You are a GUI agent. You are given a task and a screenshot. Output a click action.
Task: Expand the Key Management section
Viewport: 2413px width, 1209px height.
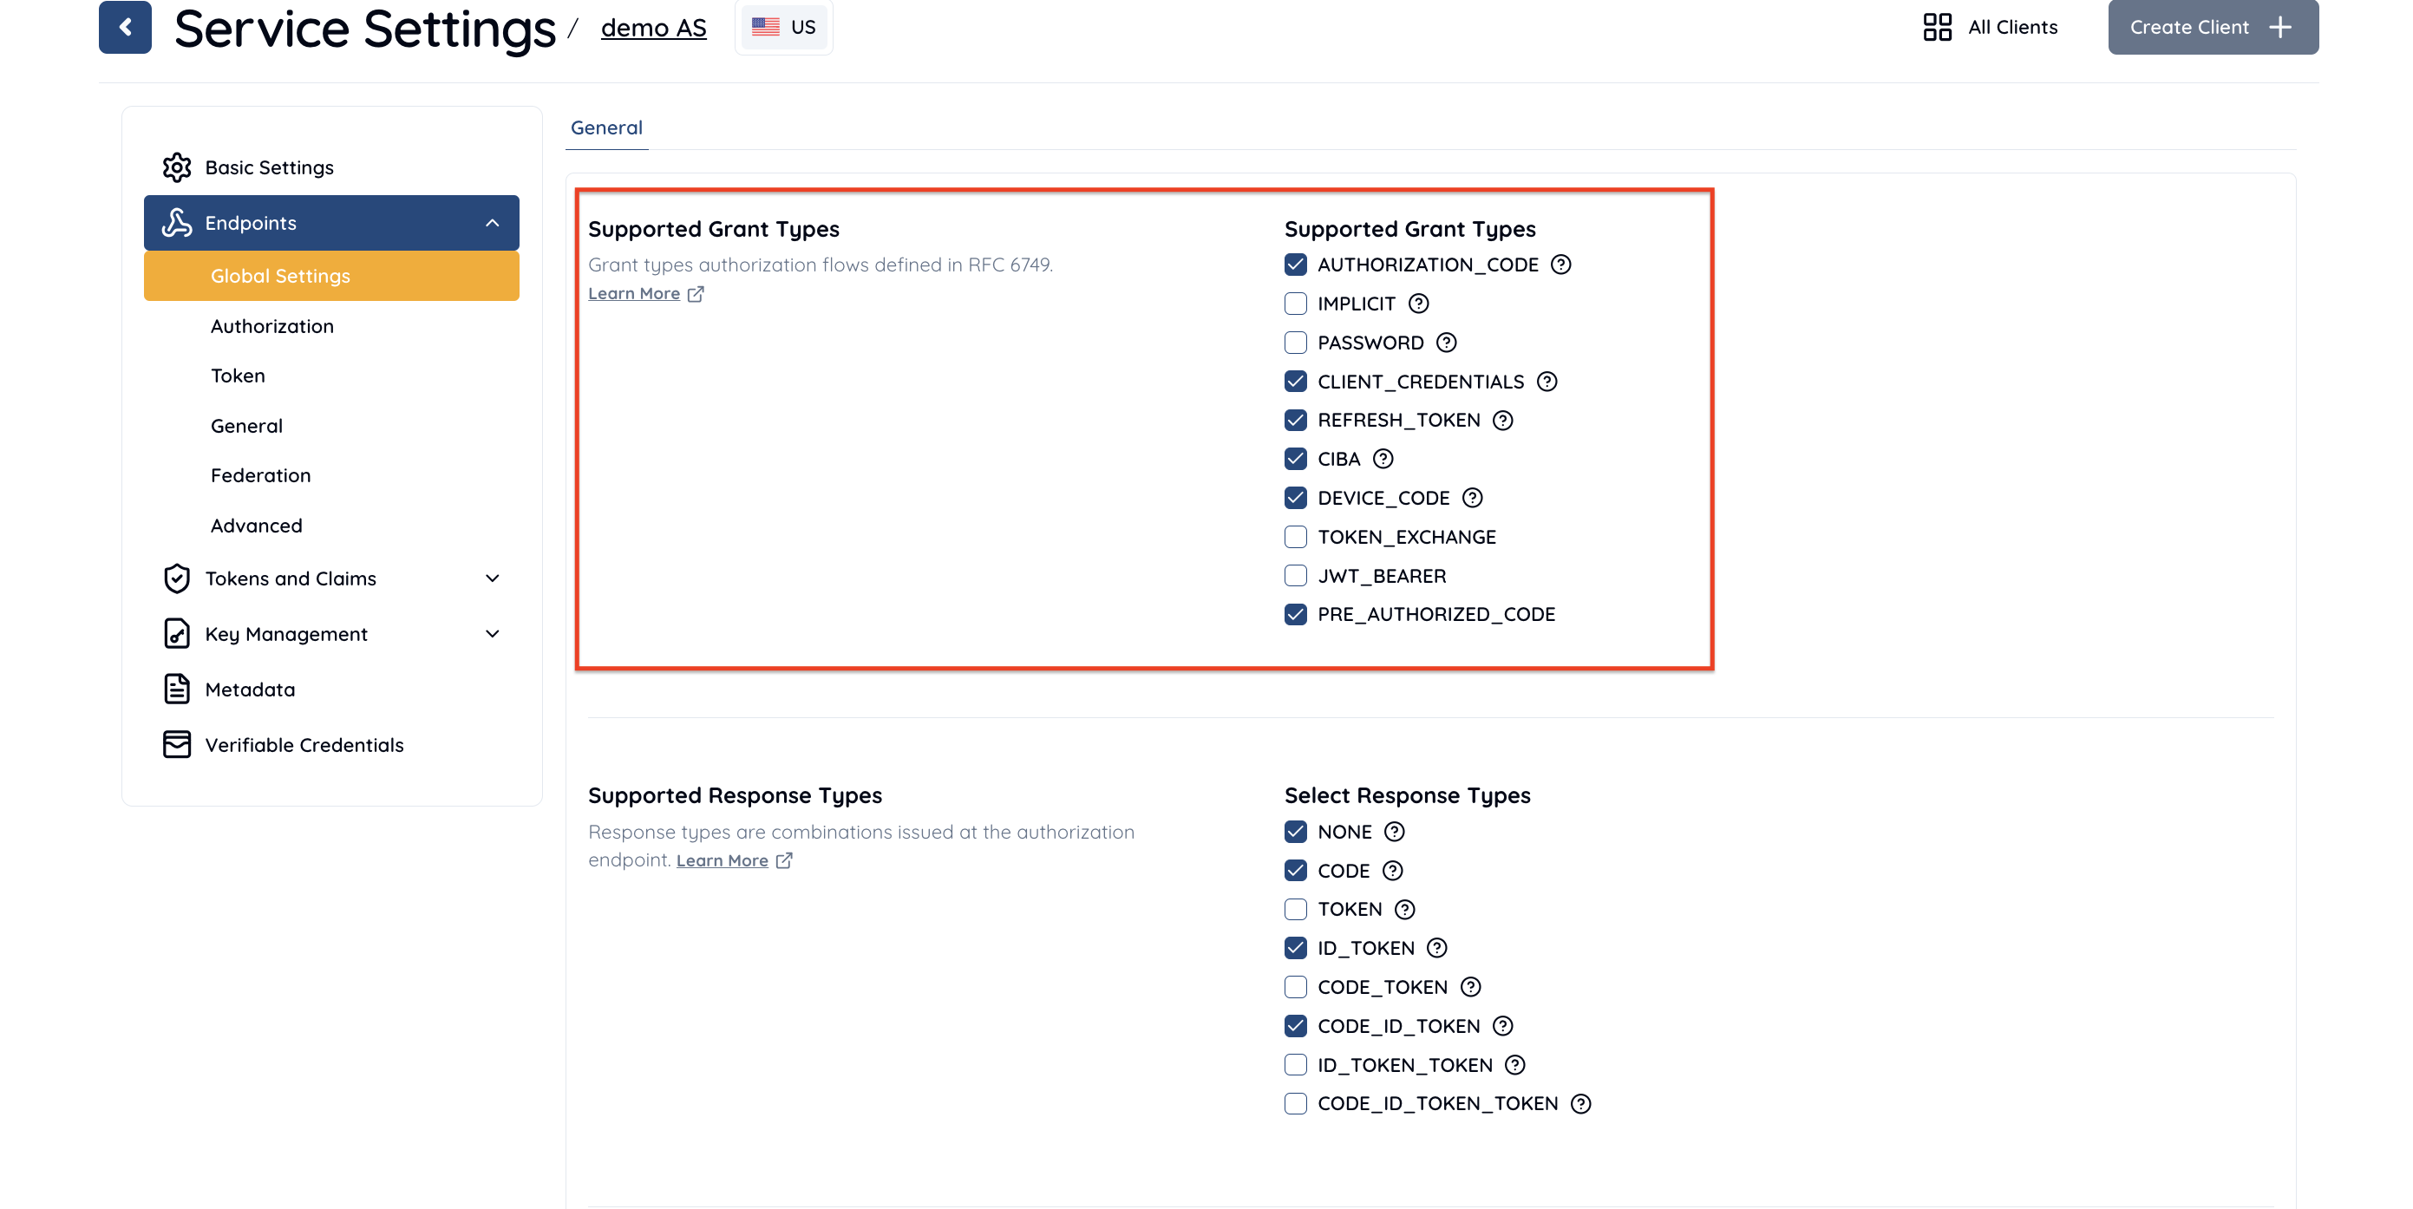click(x=492, y=634)
